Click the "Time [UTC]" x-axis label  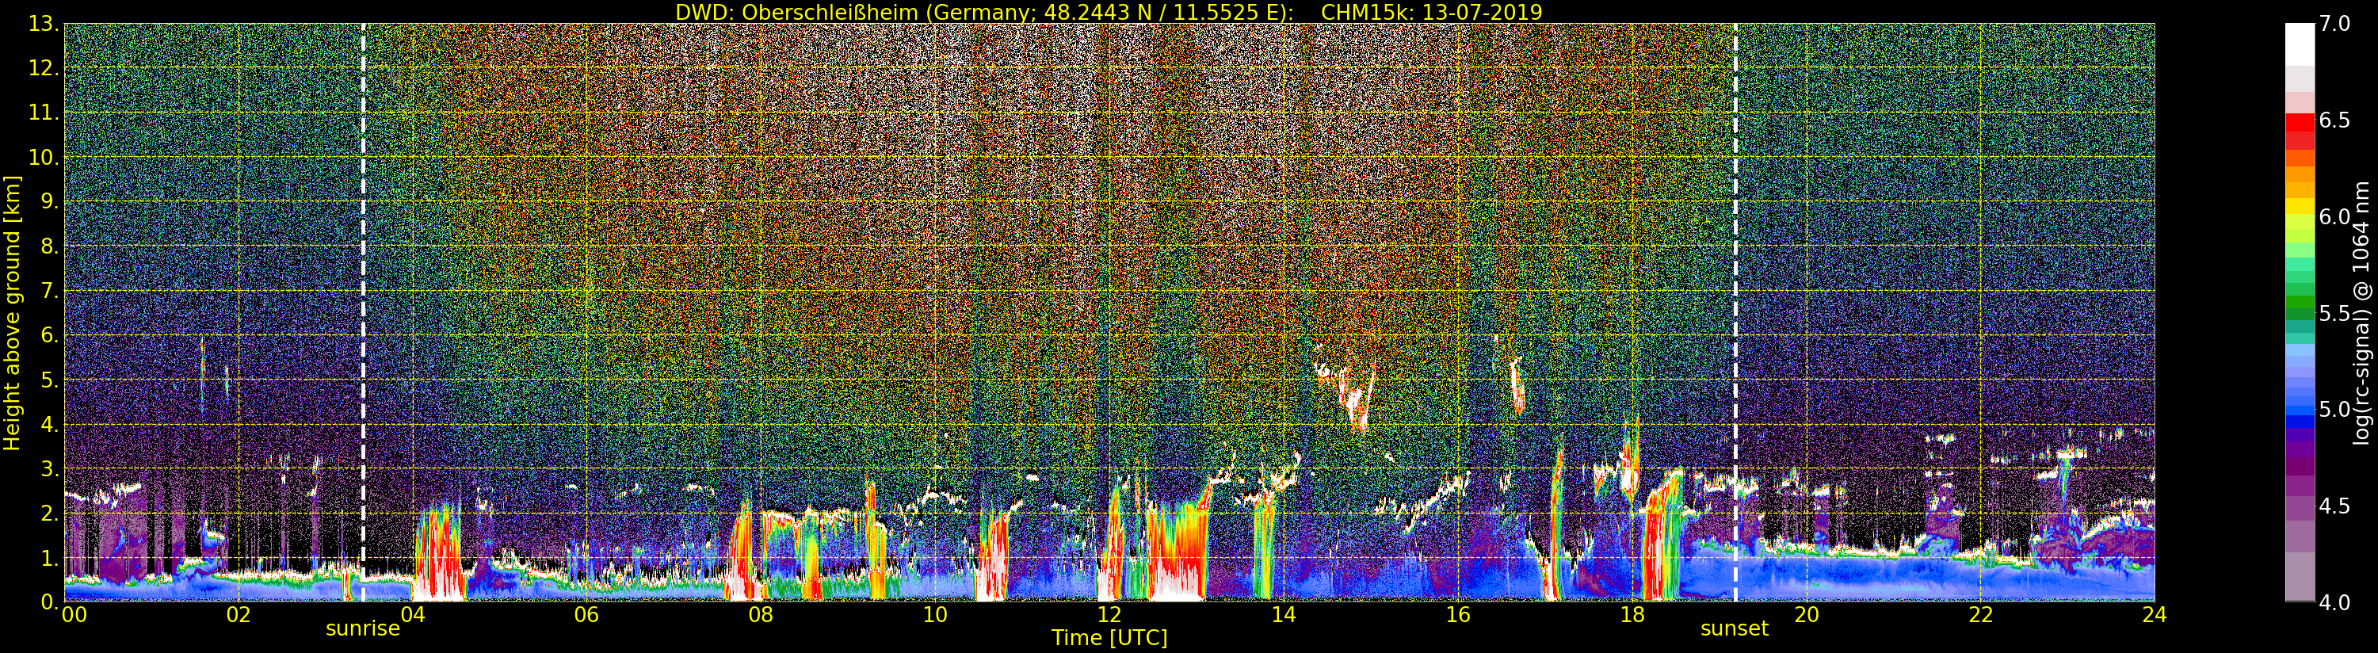(x=1109, y=638)
